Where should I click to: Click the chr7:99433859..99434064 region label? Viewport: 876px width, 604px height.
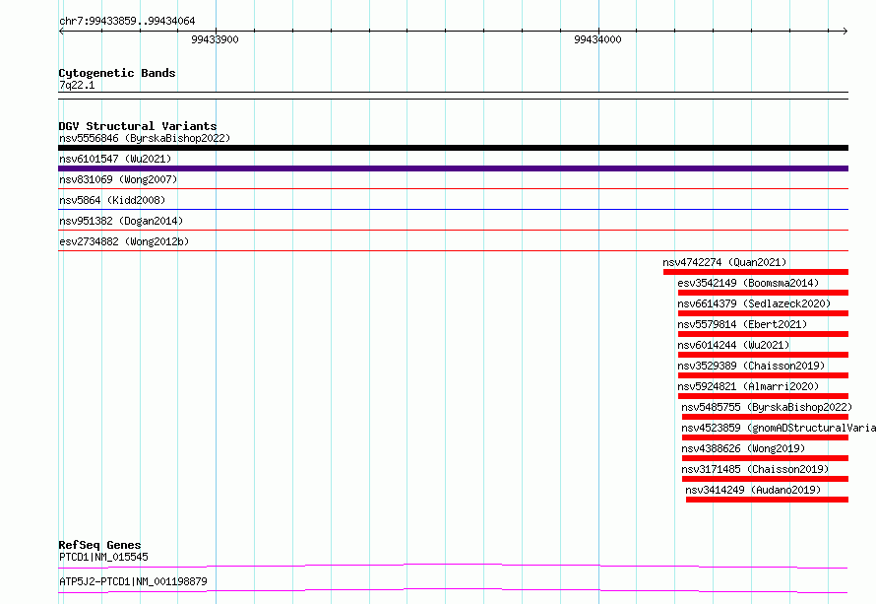pos(127,21)
